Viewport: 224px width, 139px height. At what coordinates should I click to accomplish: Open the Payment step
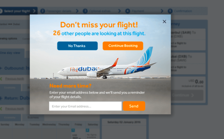(138, 11)
